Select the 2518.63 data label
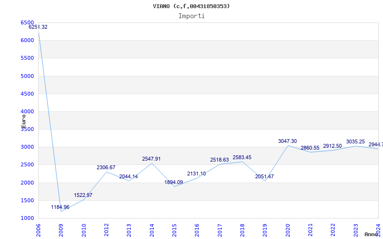This screenshot has height=239, width=383. point(220,160)
